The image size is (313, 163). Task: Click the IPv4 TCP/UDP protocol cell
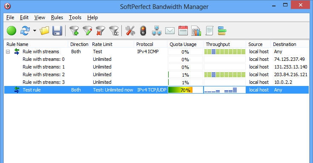tap(152, 90)
